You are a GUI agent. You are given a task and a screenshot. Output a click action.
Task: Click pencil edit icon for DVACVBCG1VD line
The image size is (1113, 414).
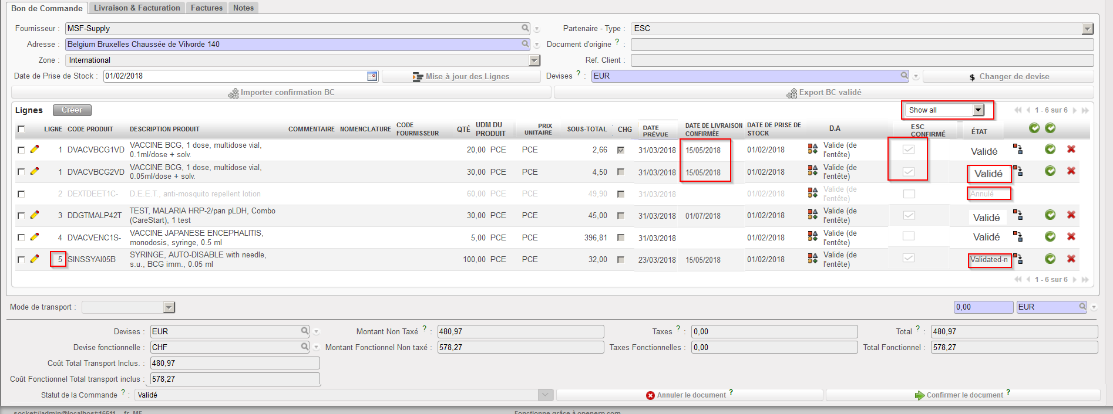coord(35,150)
